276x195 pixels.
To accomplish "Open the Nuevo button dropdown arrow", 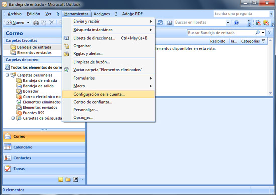I will point(28,23).
